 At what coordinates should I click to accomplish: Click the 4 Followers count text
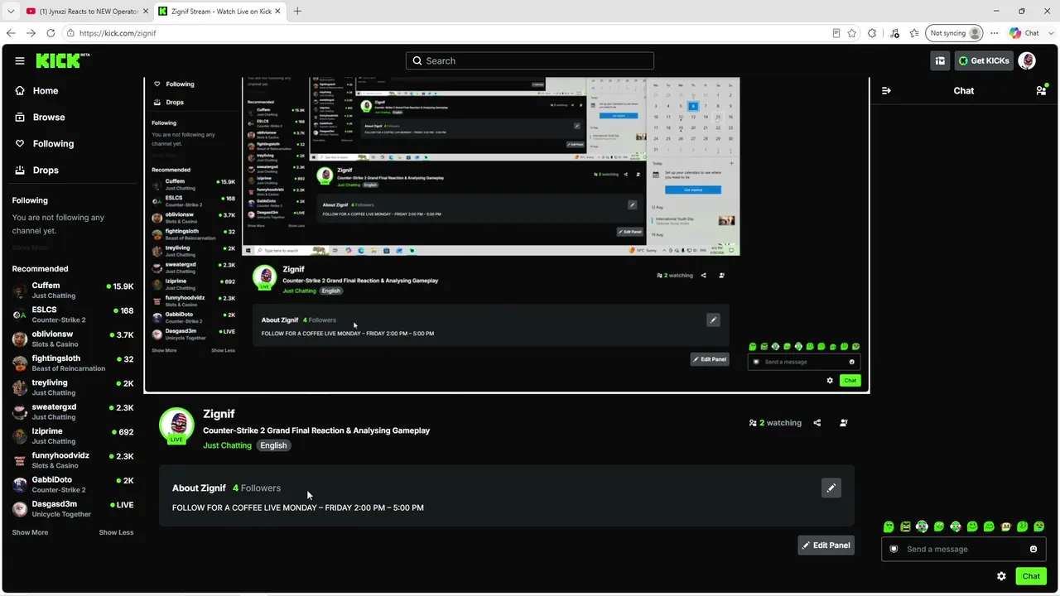257,488
